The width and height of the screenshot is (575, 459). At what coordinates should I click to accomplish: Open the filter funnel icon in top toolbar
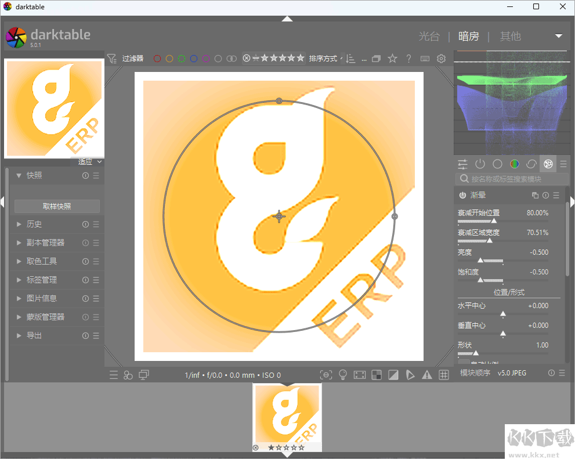pyautogui.click(x=111, y=59)
